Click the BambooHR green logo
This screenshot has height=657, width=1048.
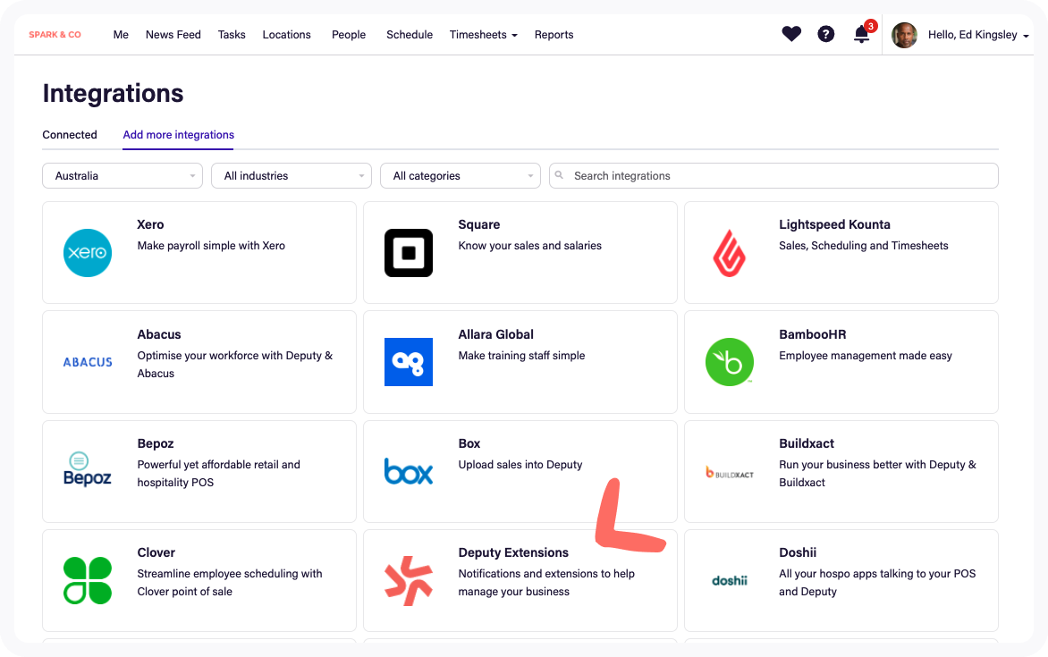click(729, 362)
